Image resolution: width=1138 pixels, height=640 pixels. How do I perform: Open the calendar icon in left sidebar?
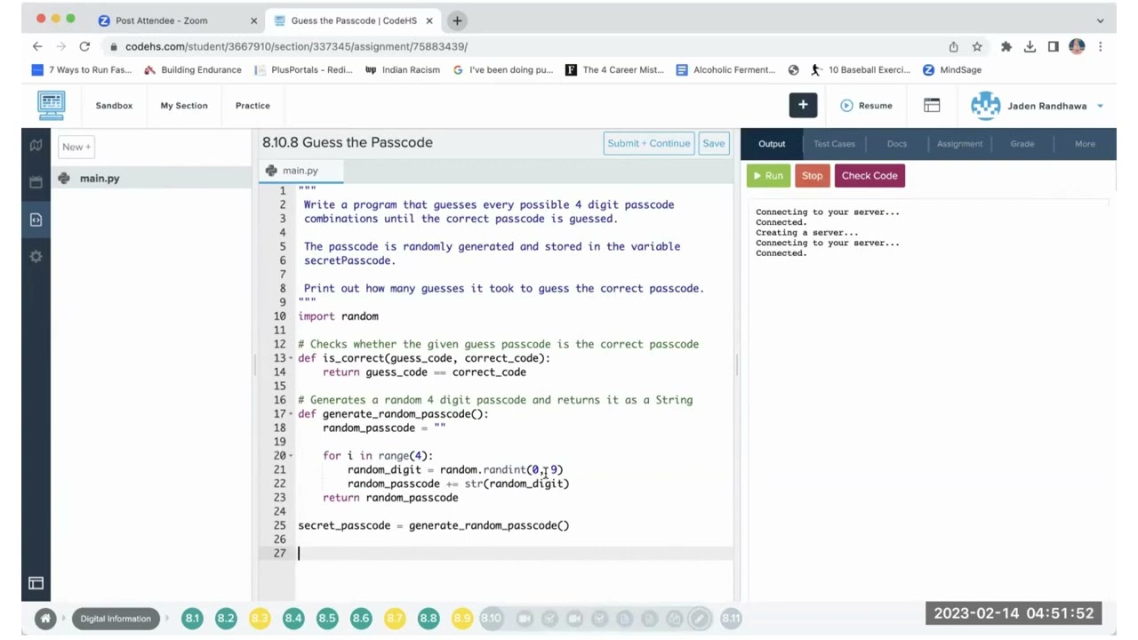point(36,182)
